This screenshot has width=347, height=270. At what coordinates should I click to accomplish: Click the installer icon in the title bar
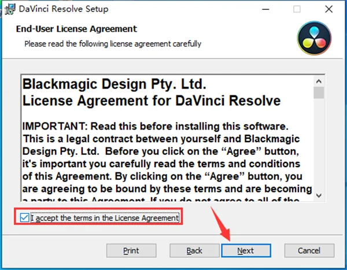(10, 9)
